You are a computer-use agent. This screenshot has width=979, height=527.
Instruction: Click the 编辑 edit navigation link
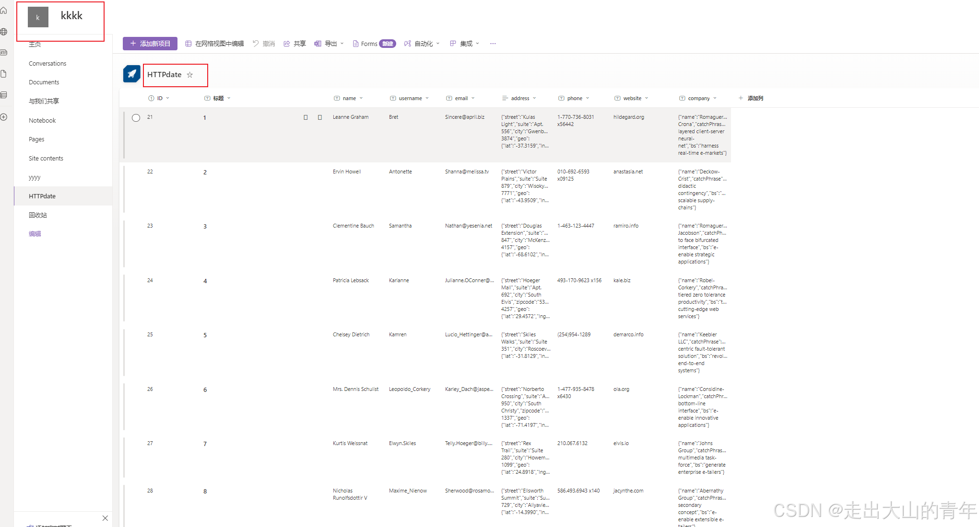coord(35,234)
